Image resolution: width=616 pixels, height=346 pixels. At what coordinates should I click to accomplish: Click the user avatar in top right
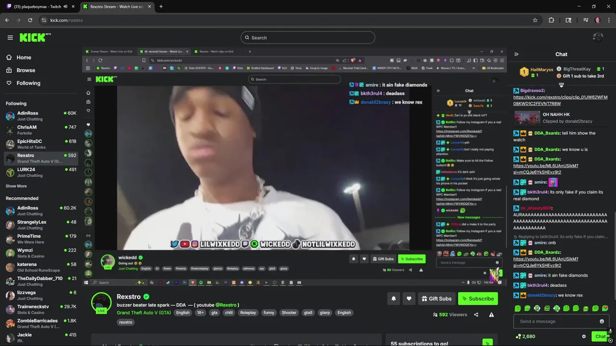pos(598,37)
